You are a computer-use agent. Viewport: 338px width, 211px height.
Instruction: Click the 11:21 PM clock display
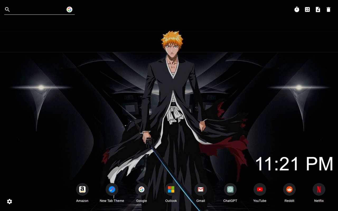[x=294, y=164]
